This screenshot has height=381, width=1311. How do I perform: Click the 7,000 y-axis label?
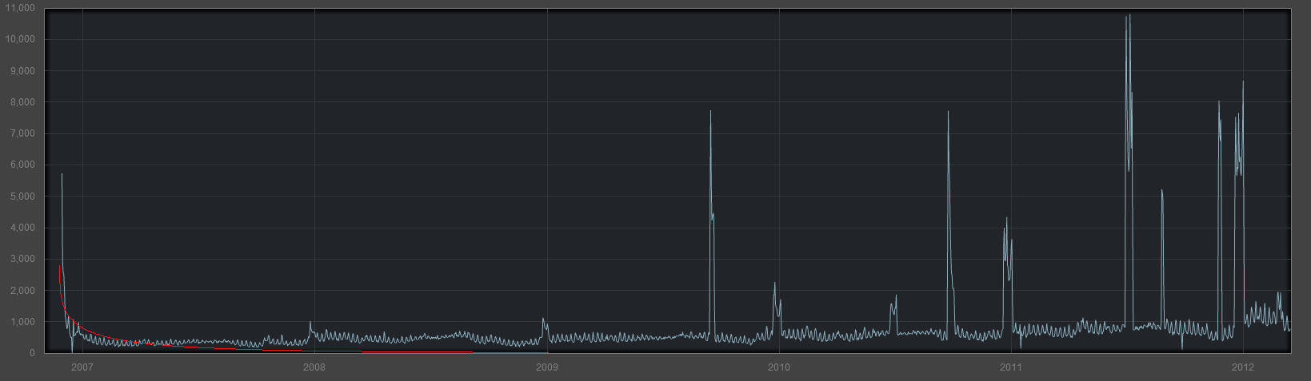(x=22, y=133)
